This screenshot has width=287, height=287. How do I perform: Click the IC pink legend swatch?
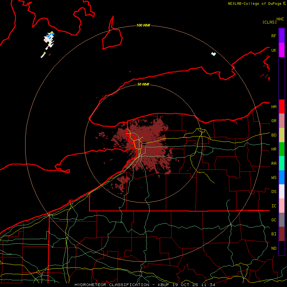(x=282, y=206)
